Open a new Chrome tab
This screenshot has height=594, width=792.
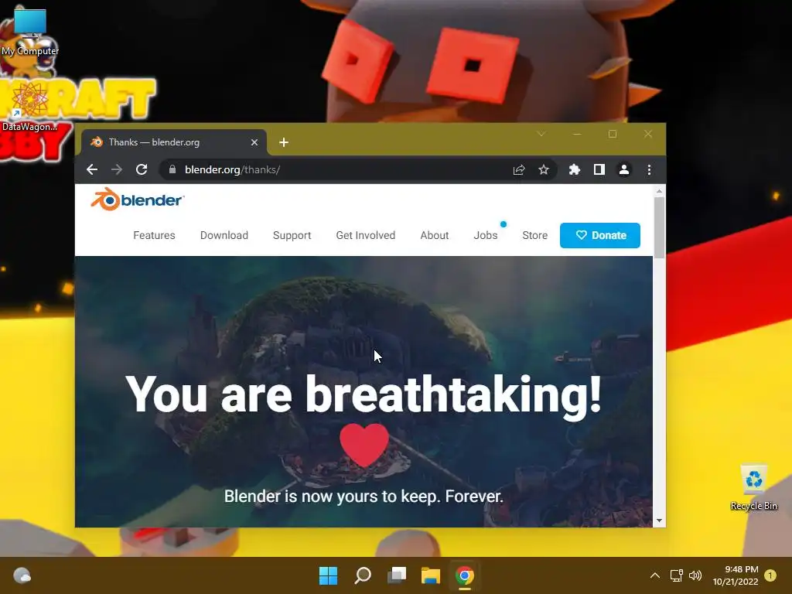point(284,142)
